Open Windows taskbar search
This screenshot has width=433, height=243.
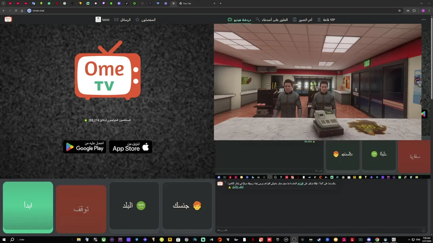(12, 240)
